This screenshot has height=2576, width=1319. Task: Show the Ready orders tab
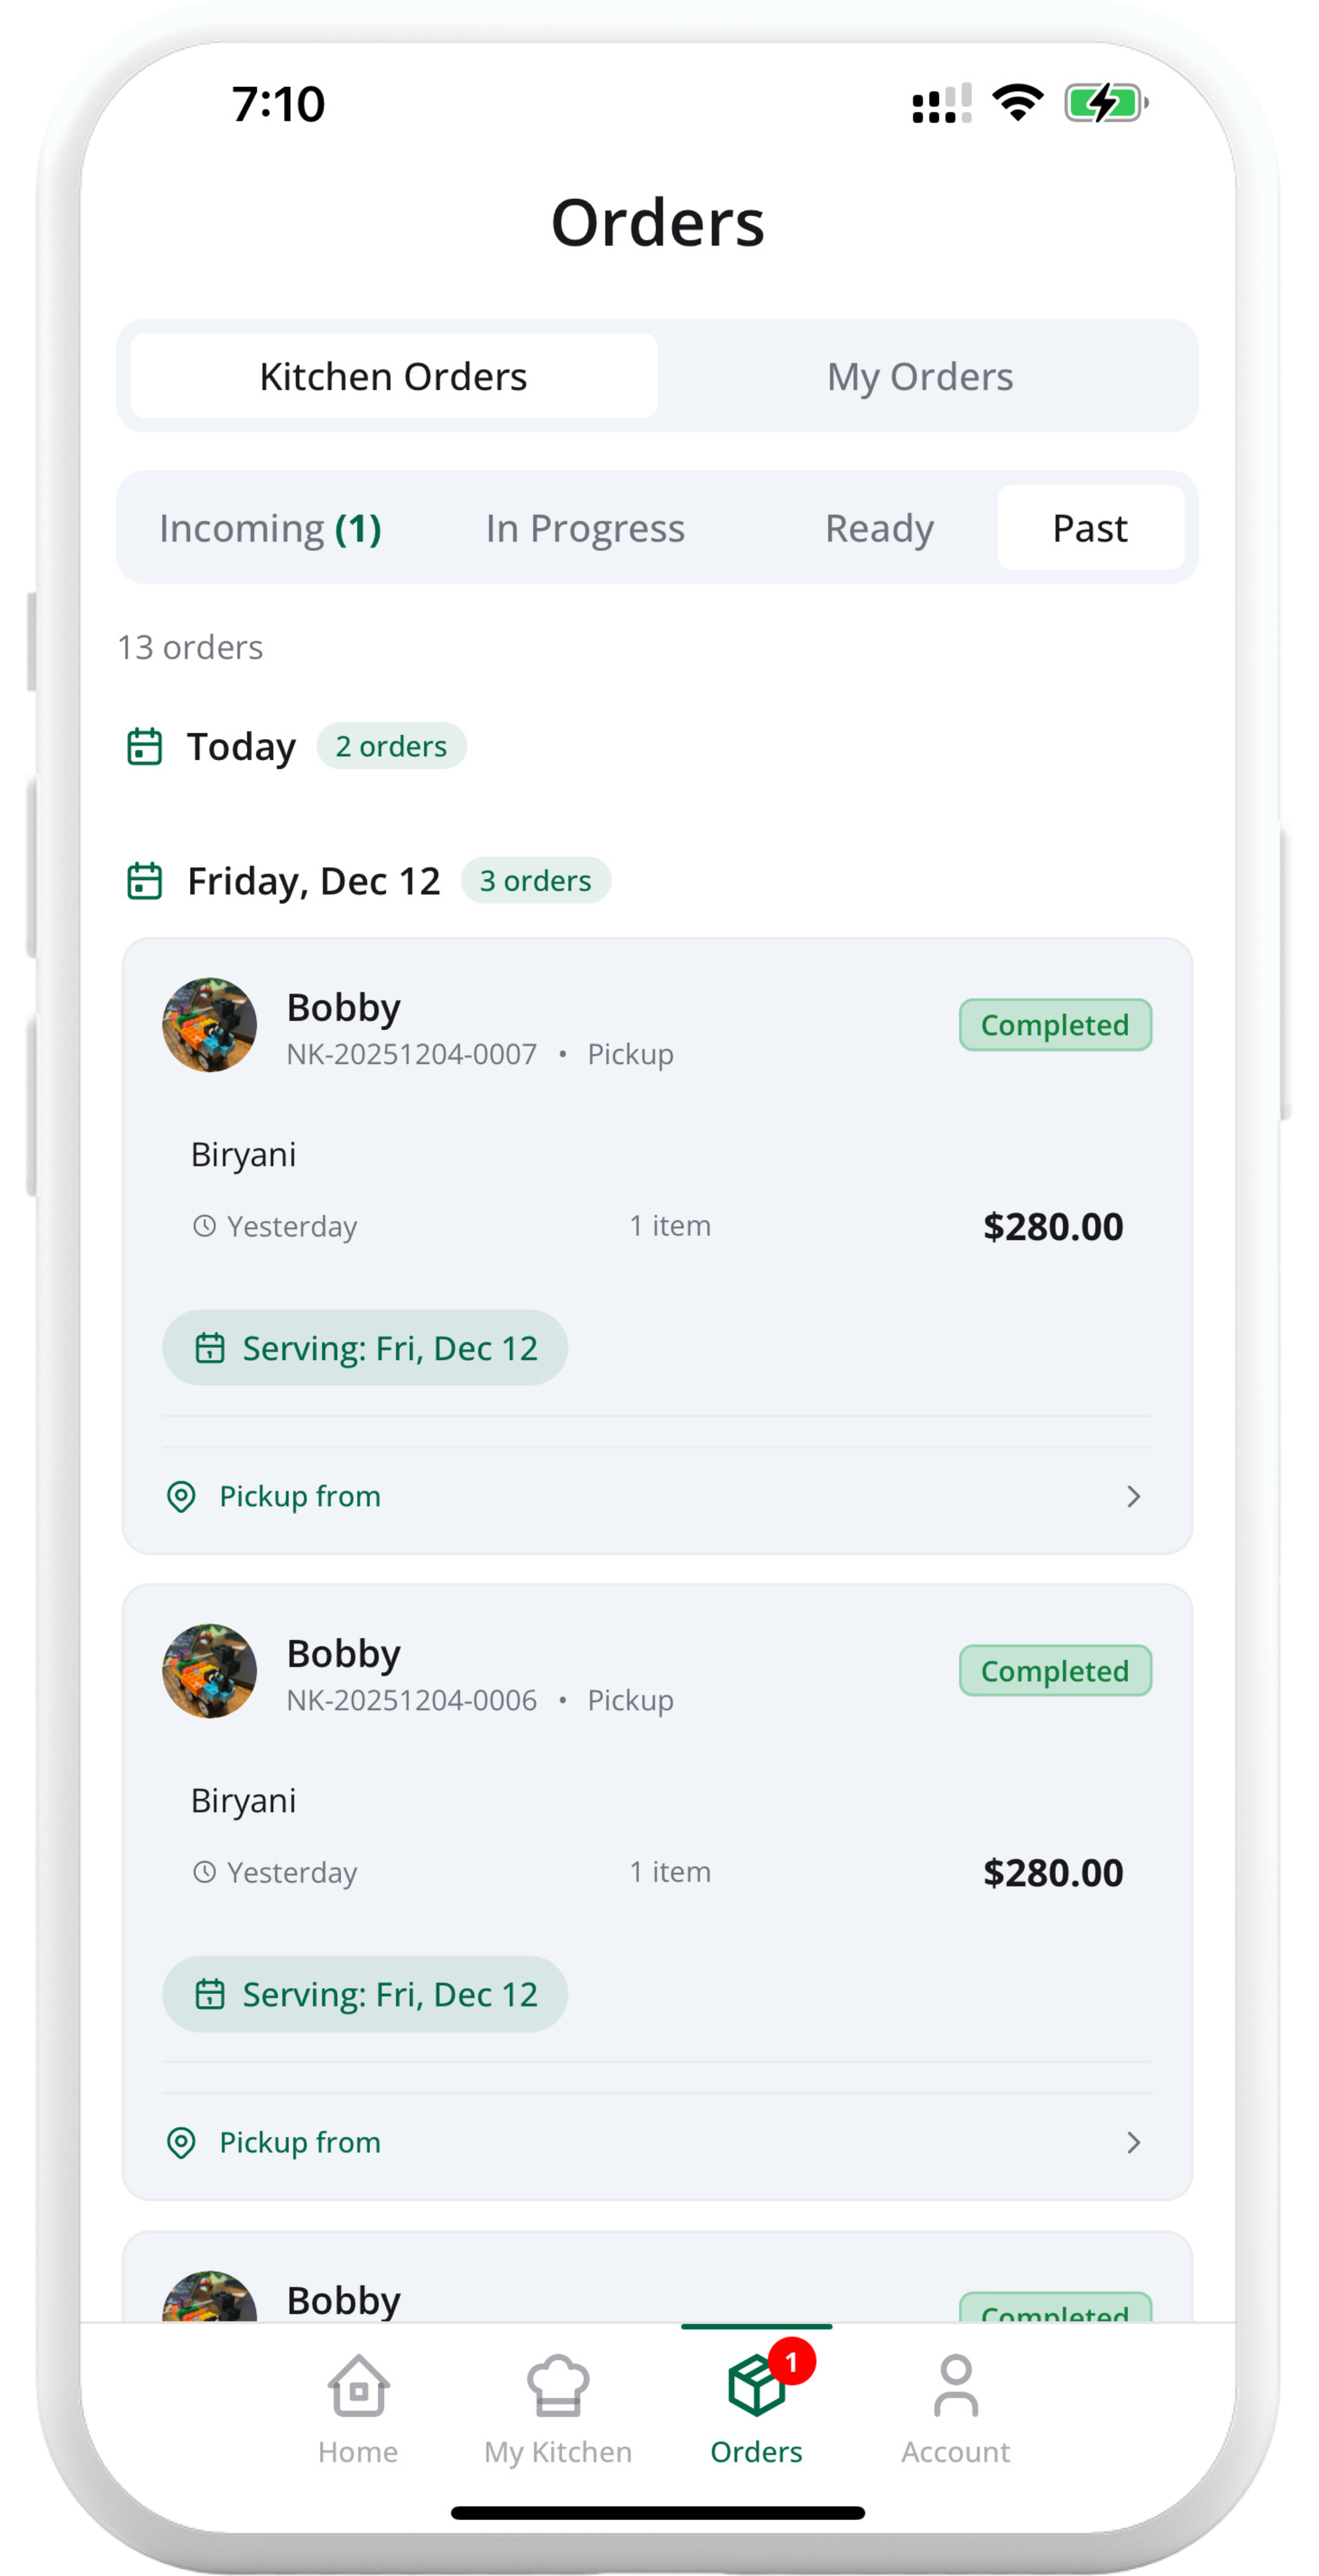pos(879,528)
